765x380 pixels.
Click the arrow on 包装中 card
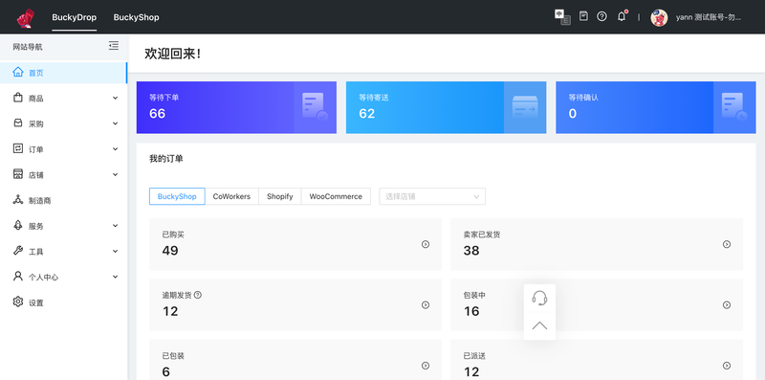point(727,304)
